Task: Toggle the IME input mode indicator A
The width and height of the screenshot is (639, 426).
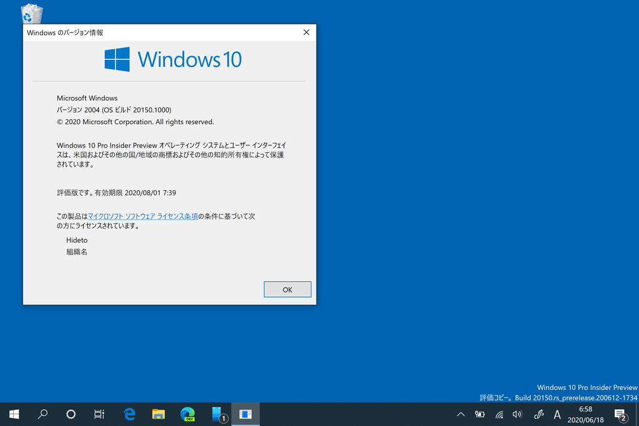Action: point(557,414)
